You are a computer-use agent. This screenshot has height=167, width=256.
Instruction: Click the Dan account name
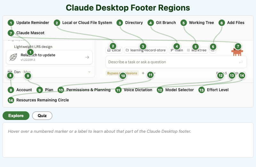[x=17, y=72]
